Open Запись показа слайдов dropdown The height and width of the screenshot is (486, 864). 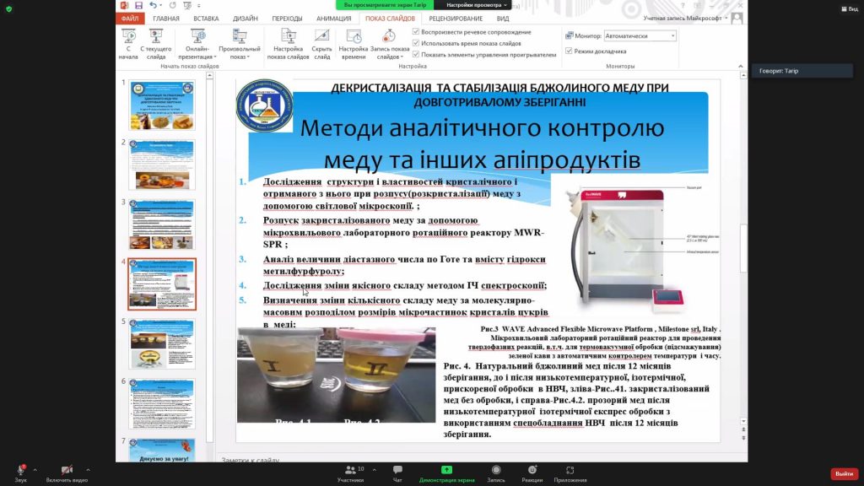[390, 44]
